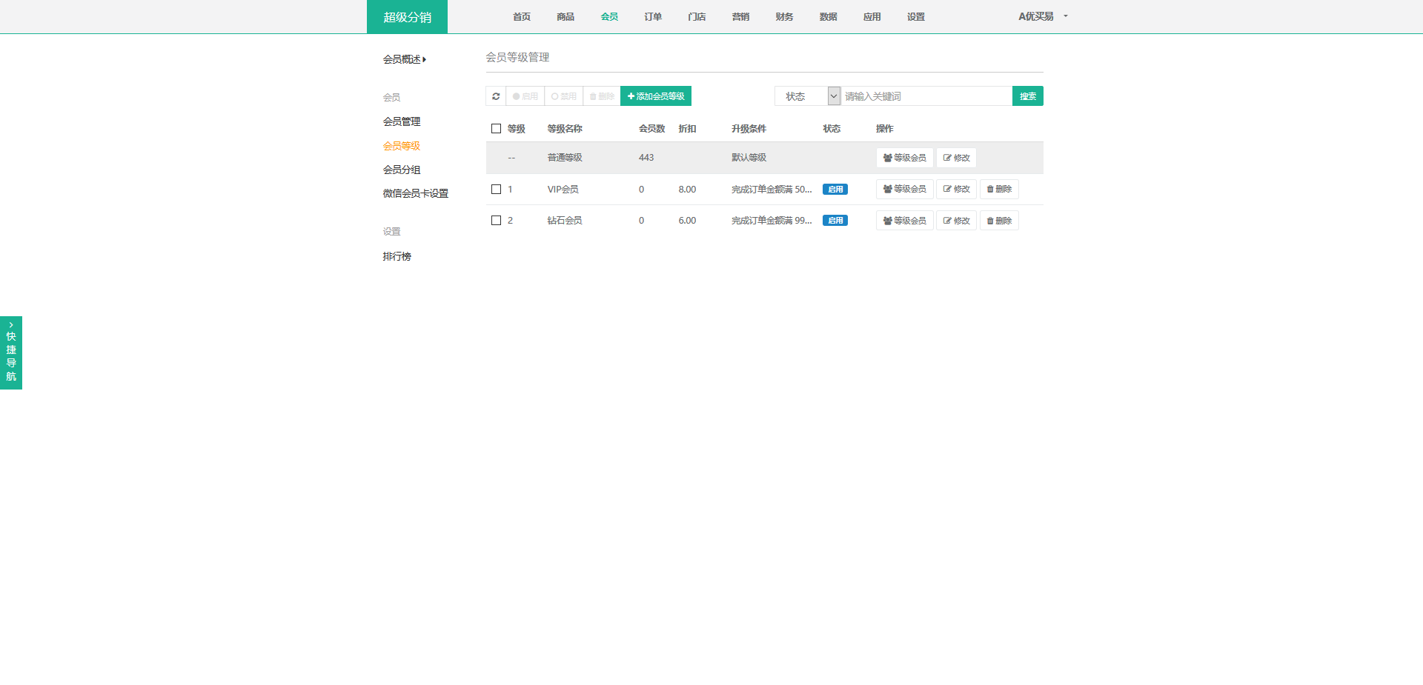This screenshot has height=685, width=1423.
Task: Click the 启用 status badge of VIP会员
Action: 835,190
